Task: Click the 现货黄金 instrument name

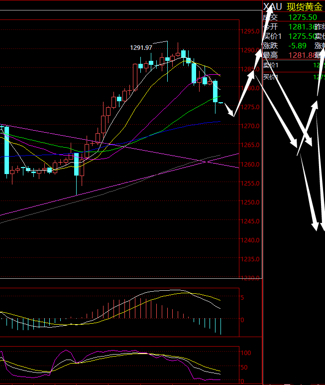Action: point(305,7)
